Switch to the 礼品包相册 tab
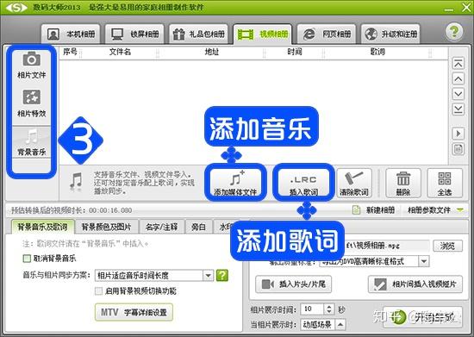This screenshot has width=474, height=337. (x=198, y=34)
